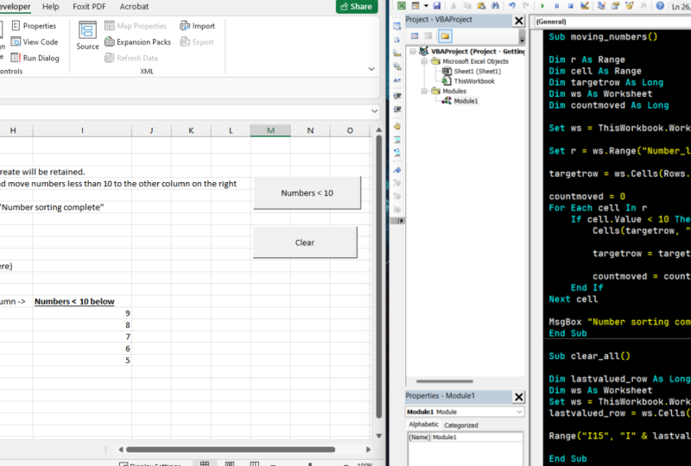Expand the formula bar chevron
The height and width of the screenshot is (466, 691).
tap(374, 111)
